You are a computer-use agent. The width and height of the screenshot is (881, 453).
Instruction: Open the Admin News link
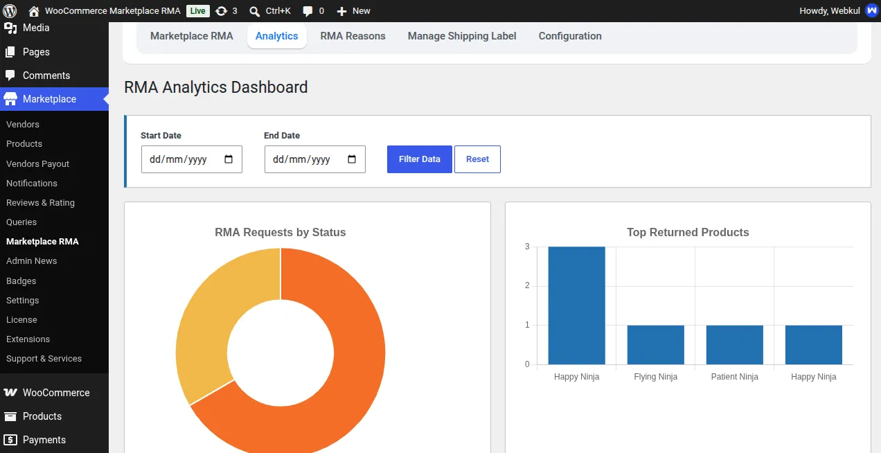[32, 261]
